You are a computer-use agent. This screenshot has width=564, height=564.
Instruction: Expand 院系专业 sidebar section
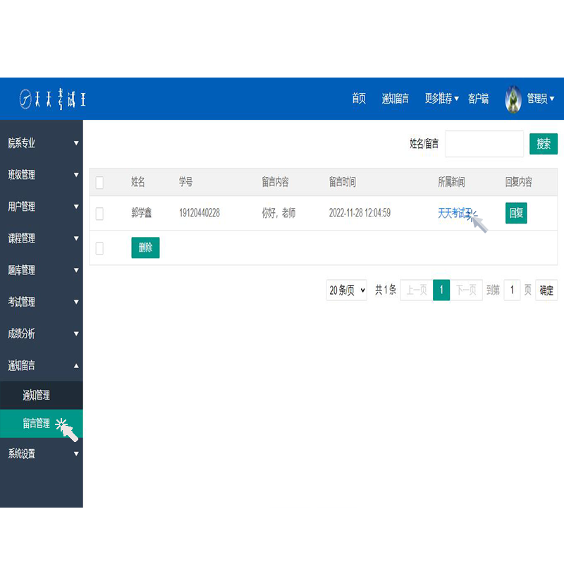(42, 143)
